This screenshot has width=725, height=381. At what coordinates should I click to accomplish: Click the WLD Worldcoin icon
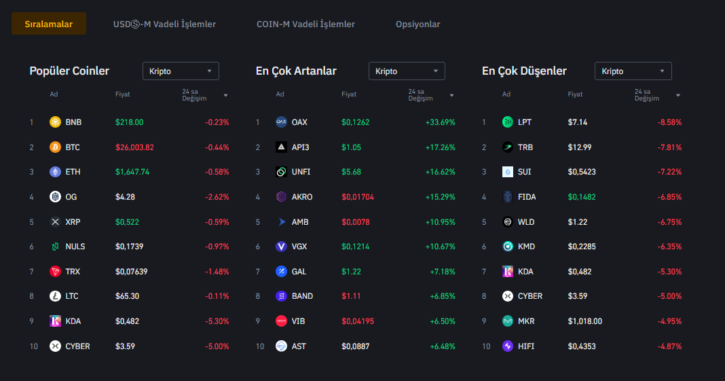tap(507, 222)
